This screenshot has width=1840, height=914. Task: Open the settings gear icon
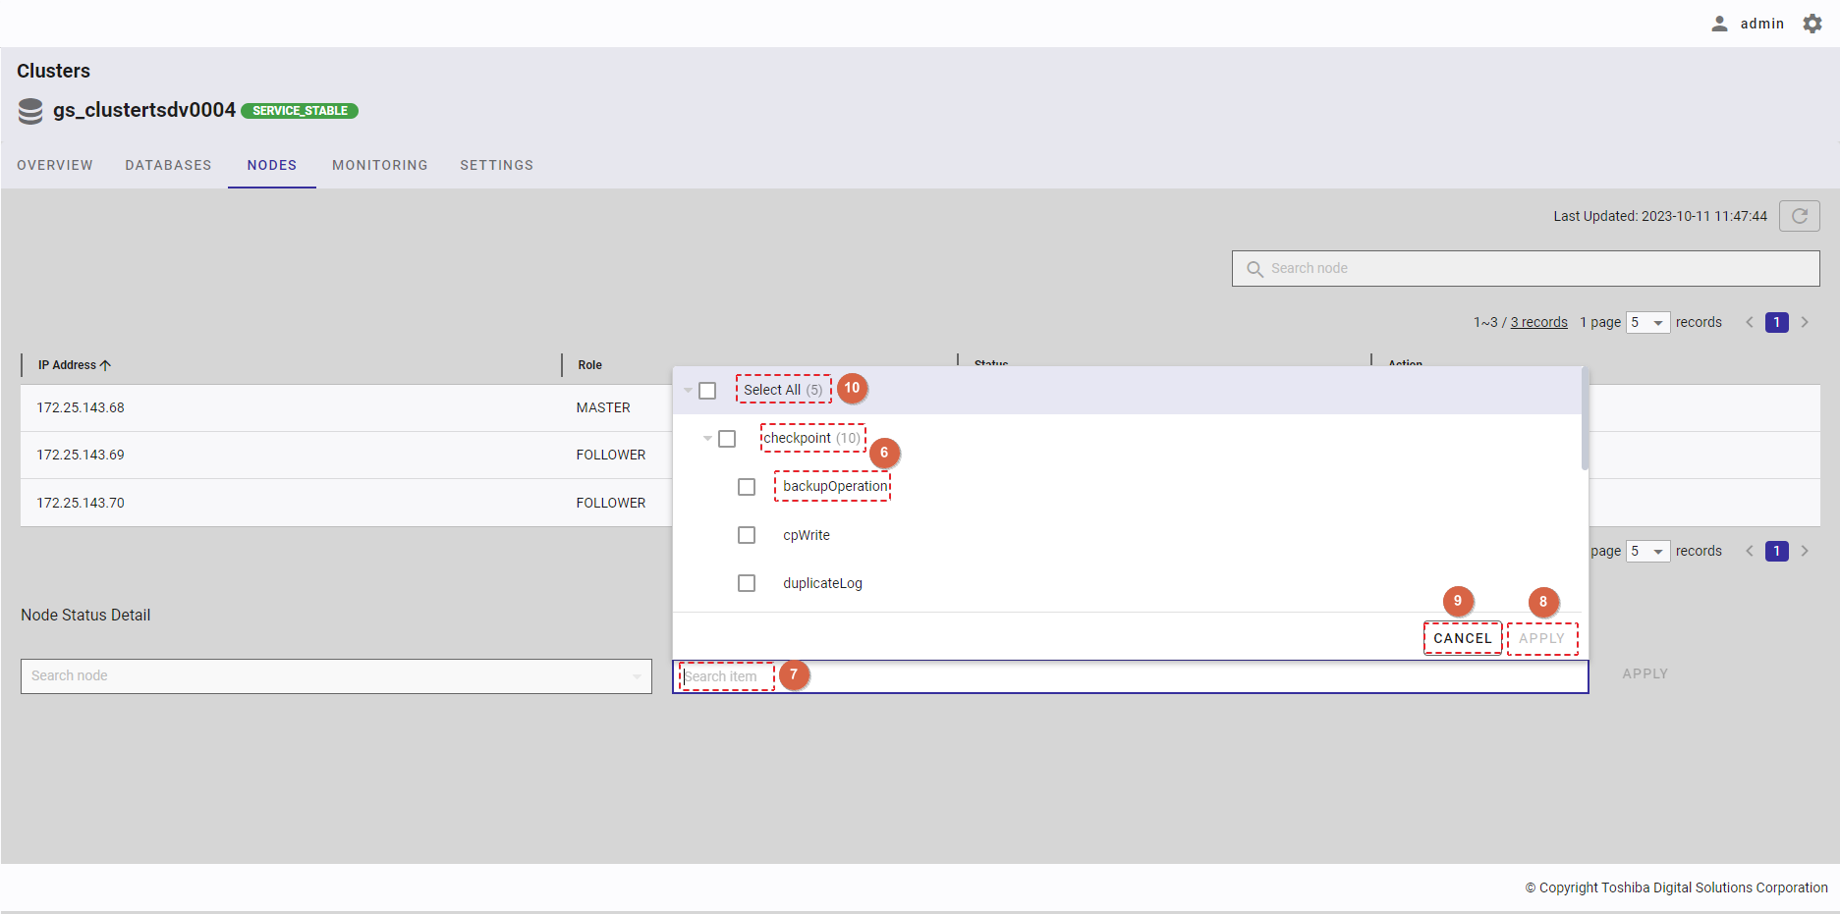point(1812,24)
